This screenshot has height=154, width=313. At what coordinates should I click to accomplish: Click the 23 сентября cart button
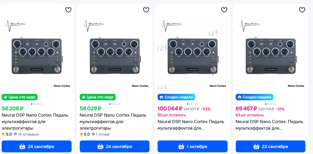(271, 146)
